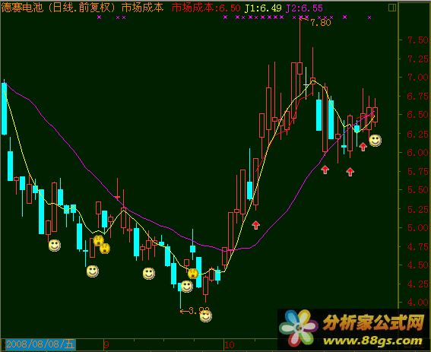This screenshot has width=431, height=352.
Task: Click the 3.93 low price label
Action: [x=198, y=311]
